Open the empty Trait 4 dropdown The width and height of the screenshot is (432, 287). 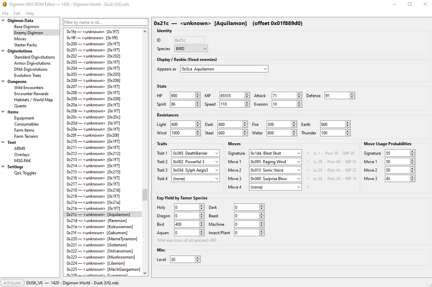(x=195, y=179)
